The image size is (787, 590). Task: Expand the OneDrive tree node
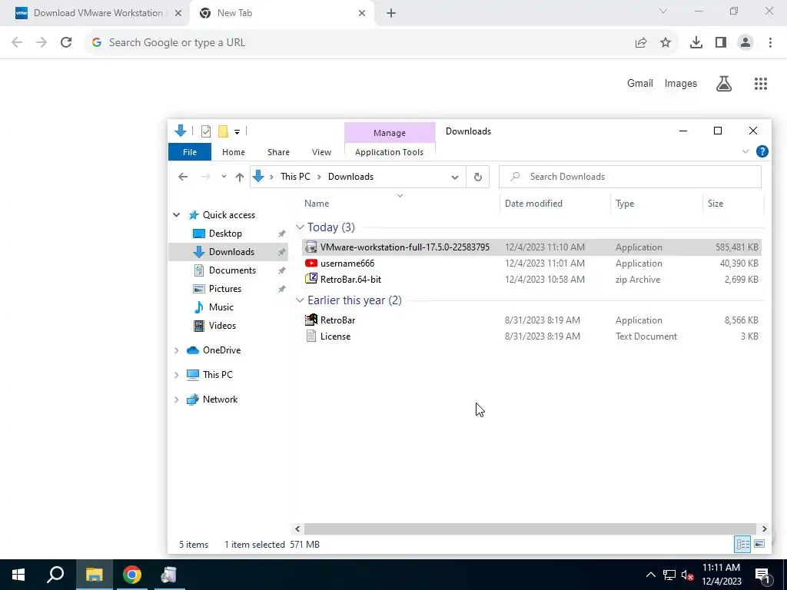click(176, 350)
